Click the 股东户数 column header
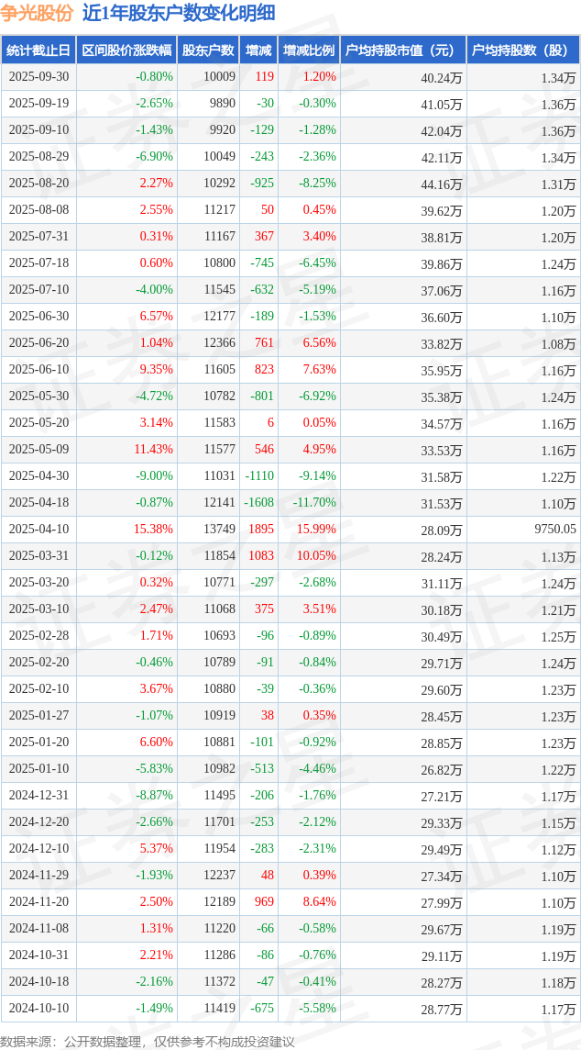 click(208, 50)
